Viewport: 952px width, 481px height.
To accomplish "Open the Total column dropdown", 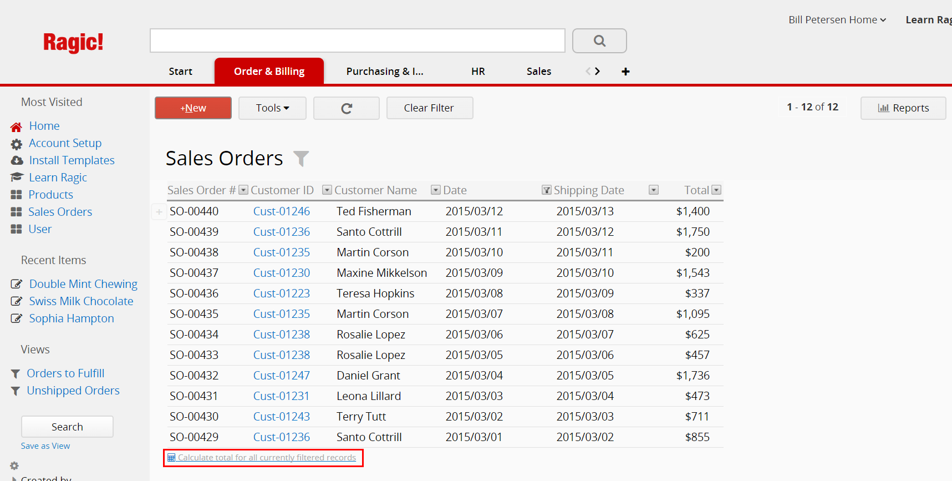I will [716, 190].
